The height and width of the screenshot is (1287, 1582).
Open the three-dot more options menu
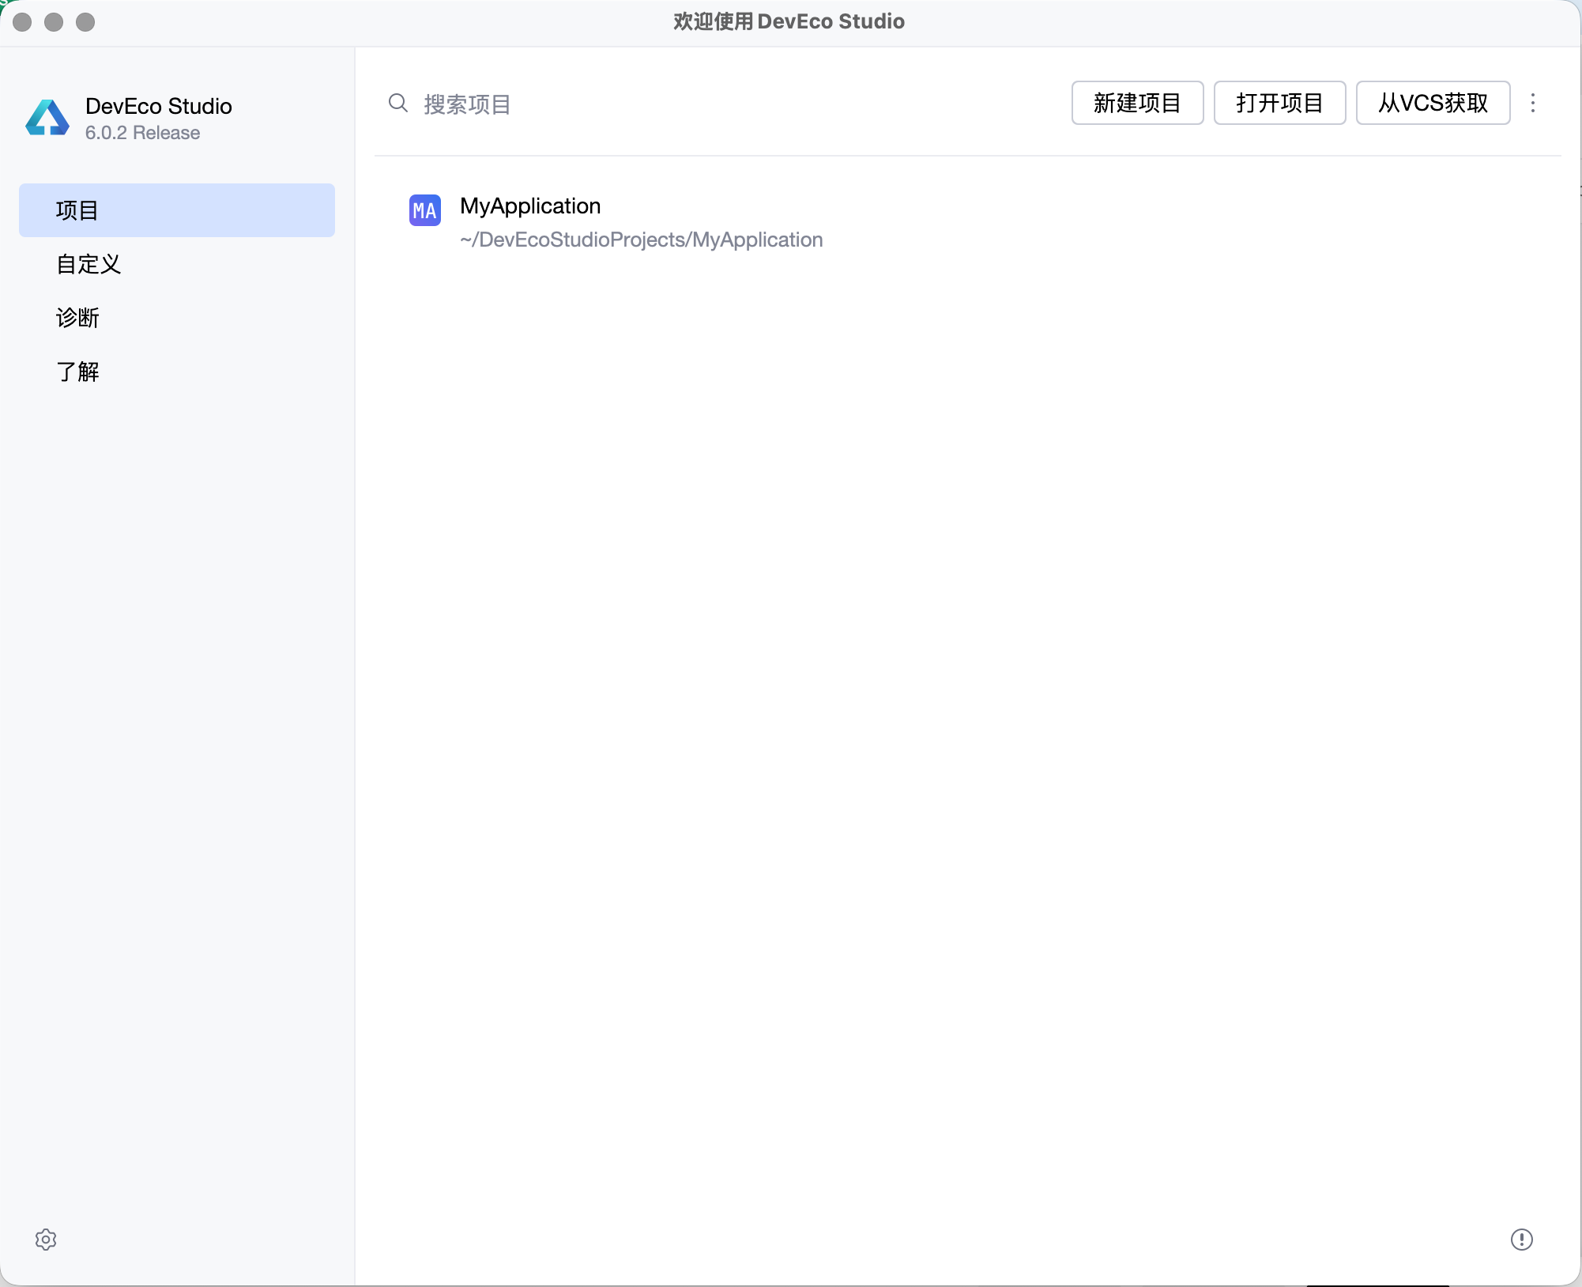coord(1533,103)
